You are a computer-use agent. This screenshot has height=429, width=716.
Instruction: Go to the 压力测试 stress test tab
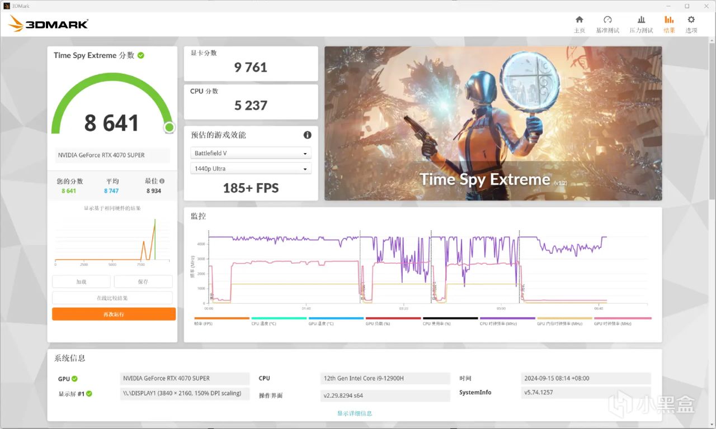click(x=641, y=25)
